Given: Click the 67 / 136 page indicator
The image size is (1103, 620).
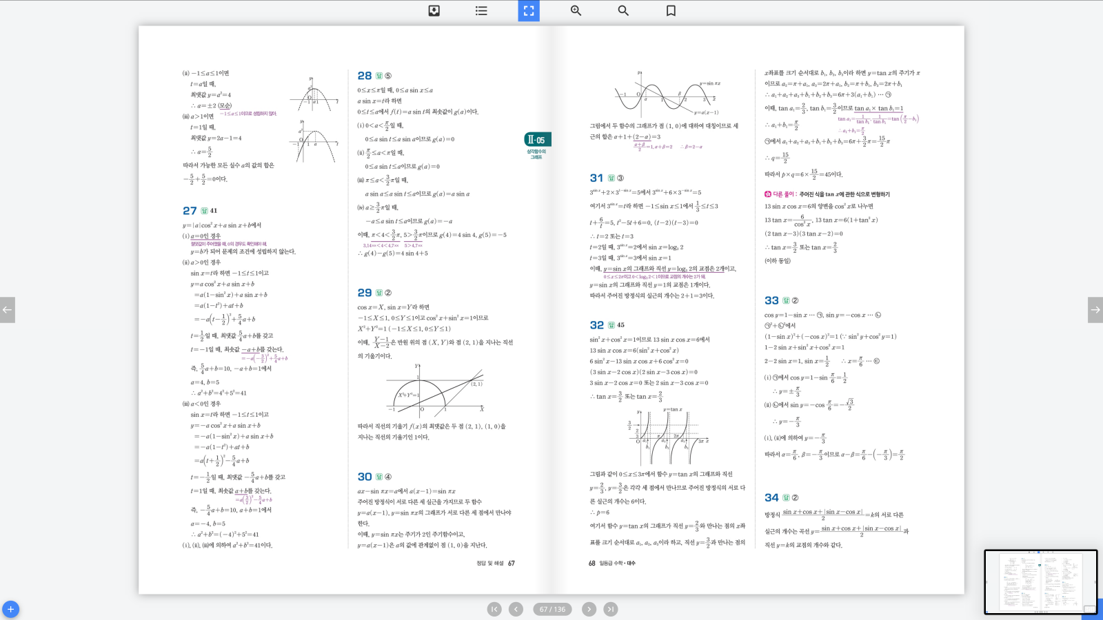Looking at the screenshot, I should tap(552, 609).
